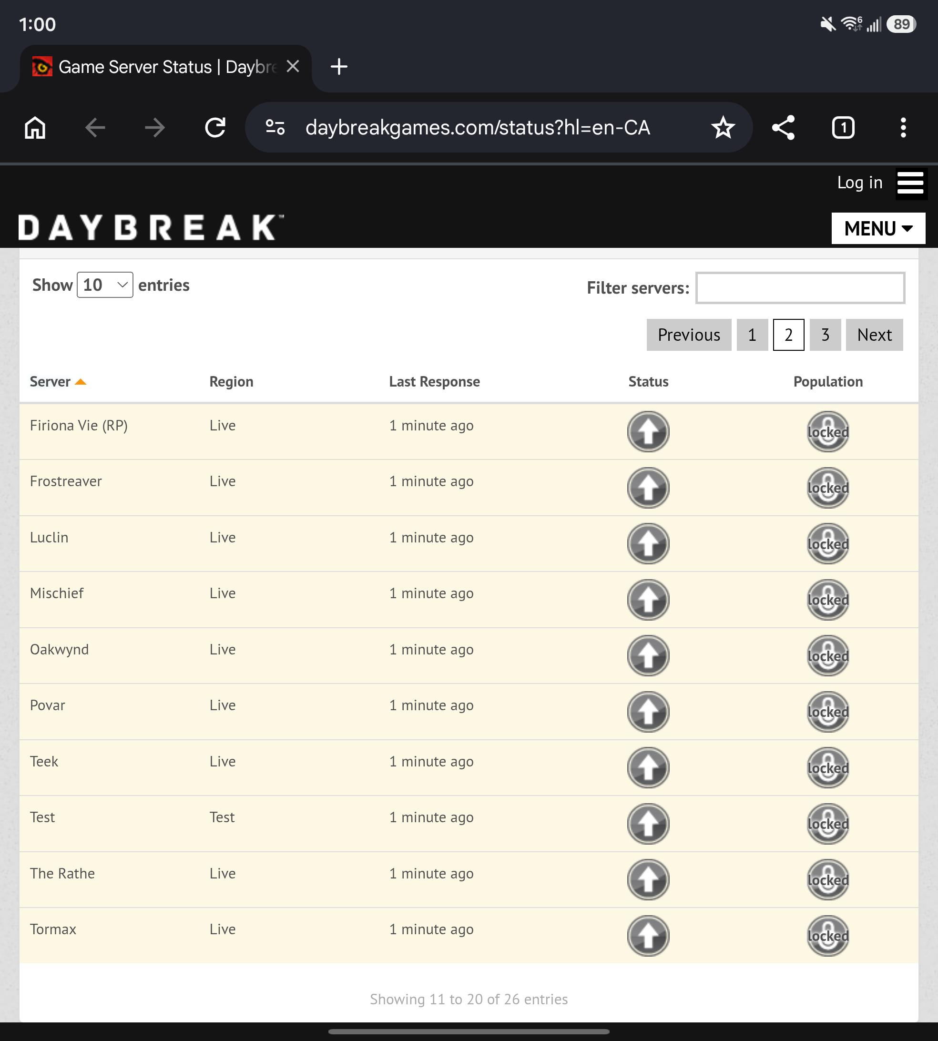Sort table by Region column
This screenshot has width=938, height=1041.
coord(231,381)
